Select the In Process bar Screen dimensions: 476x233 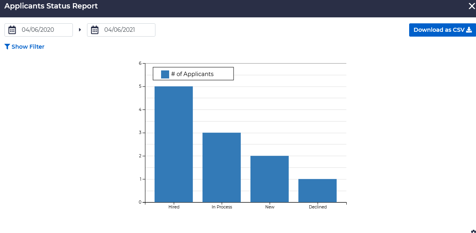(x=221, y=167)
